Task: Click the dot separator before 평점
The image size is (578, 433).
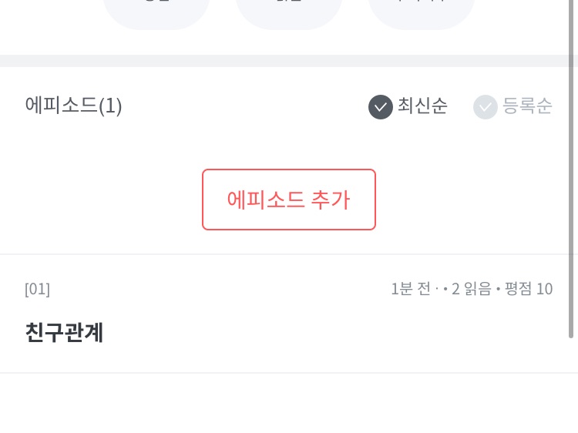Action: [499, 290]
